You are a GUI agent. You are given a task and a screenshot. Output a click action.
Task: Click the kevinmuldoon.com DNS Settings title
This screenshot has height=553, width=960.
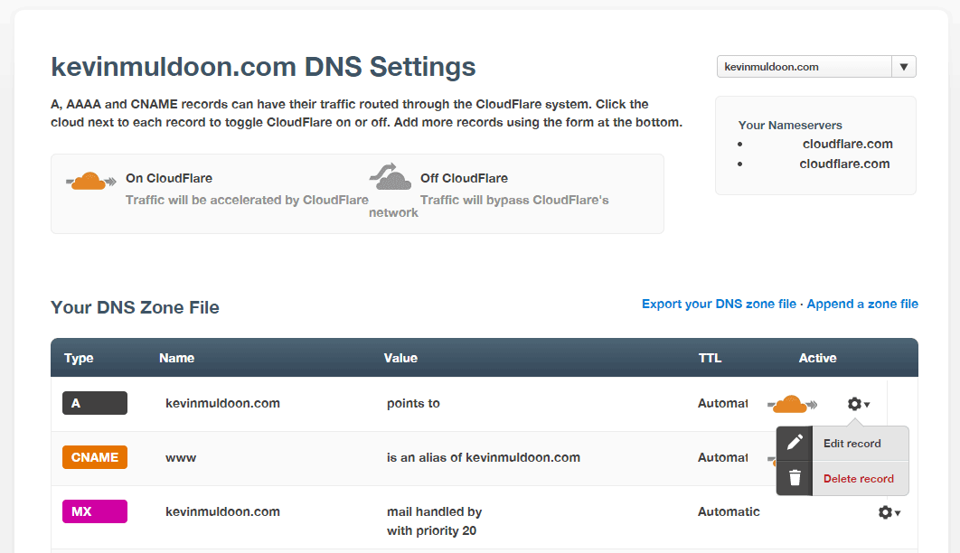[263, 67]
